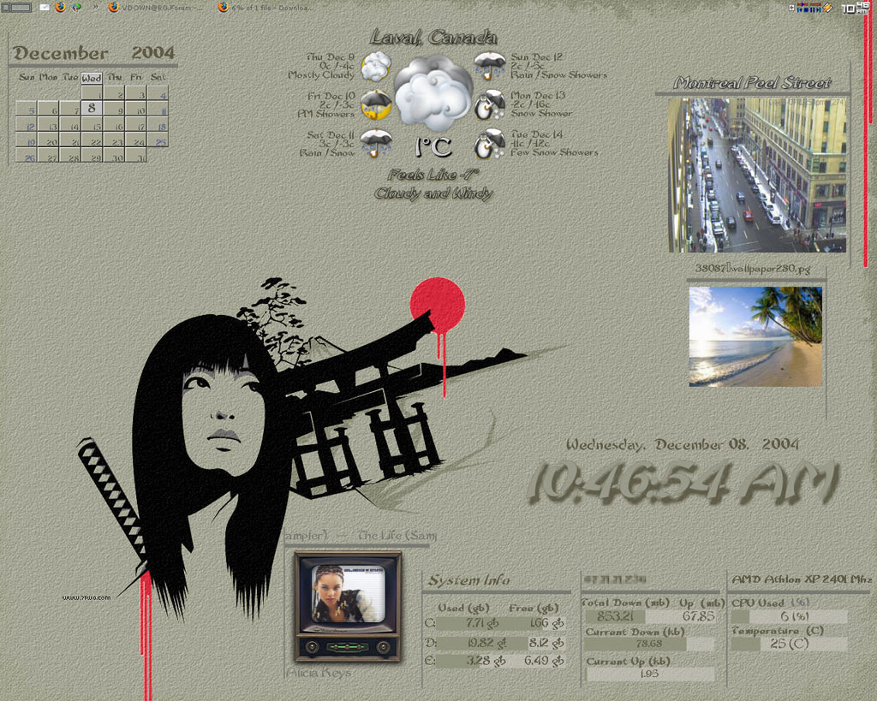
Task: Click the D: drive usage bar
Action: (500, 643)
